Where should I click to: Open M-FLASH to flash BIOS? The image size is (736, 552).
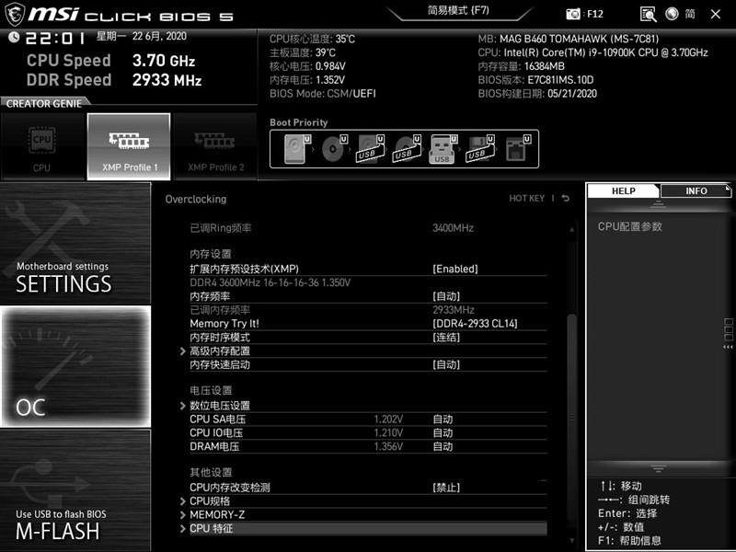click(75, 490)
